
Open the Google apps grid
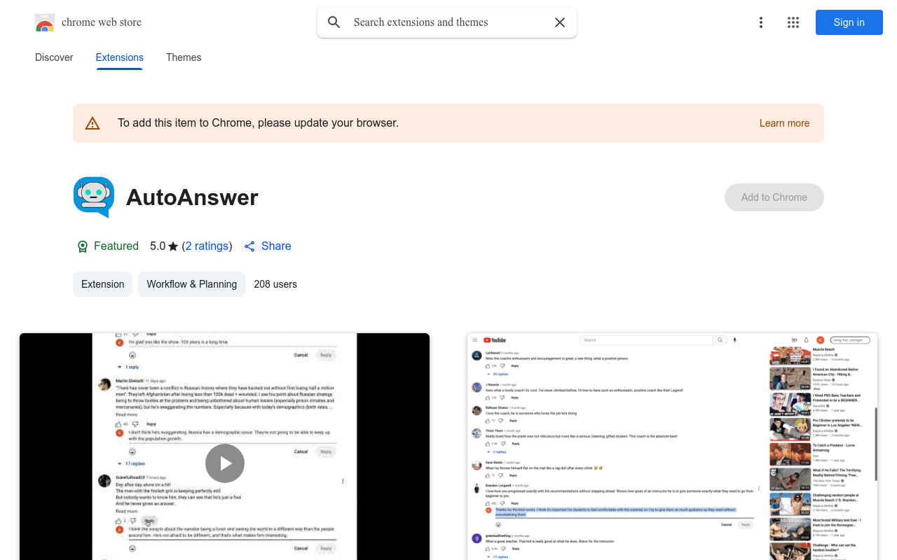793,22
